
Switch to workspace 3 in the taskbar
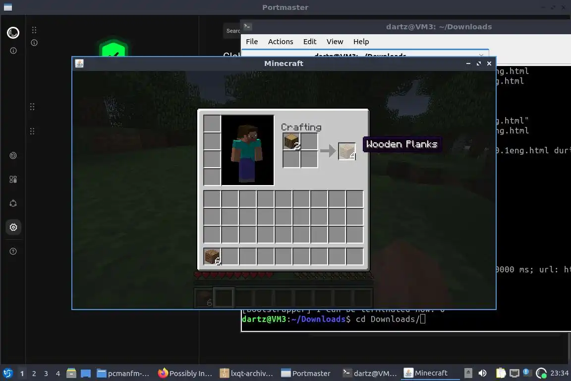46,374
